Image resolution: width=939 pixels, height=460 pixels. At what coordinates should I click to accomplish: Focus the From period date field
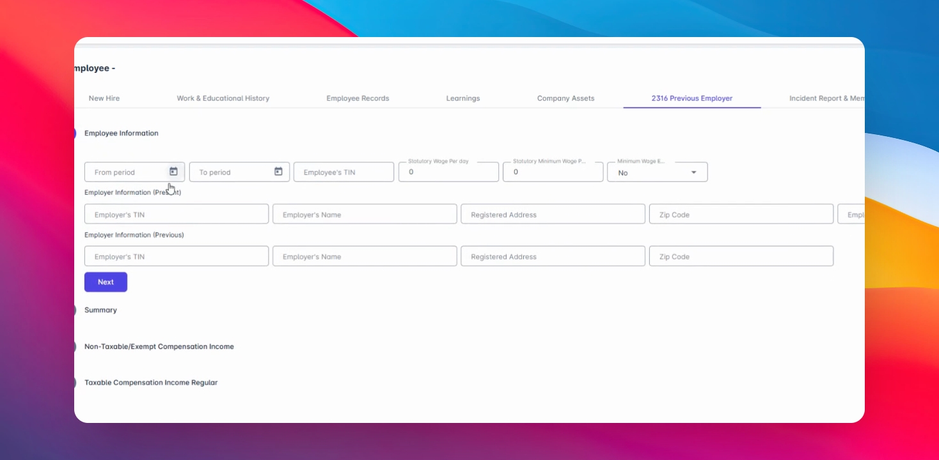coord(134,172)
